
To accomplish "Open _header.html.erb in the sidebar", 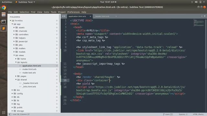I will (30, 83).
